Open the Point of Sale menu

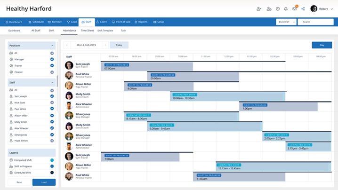[x=121, y=22]
